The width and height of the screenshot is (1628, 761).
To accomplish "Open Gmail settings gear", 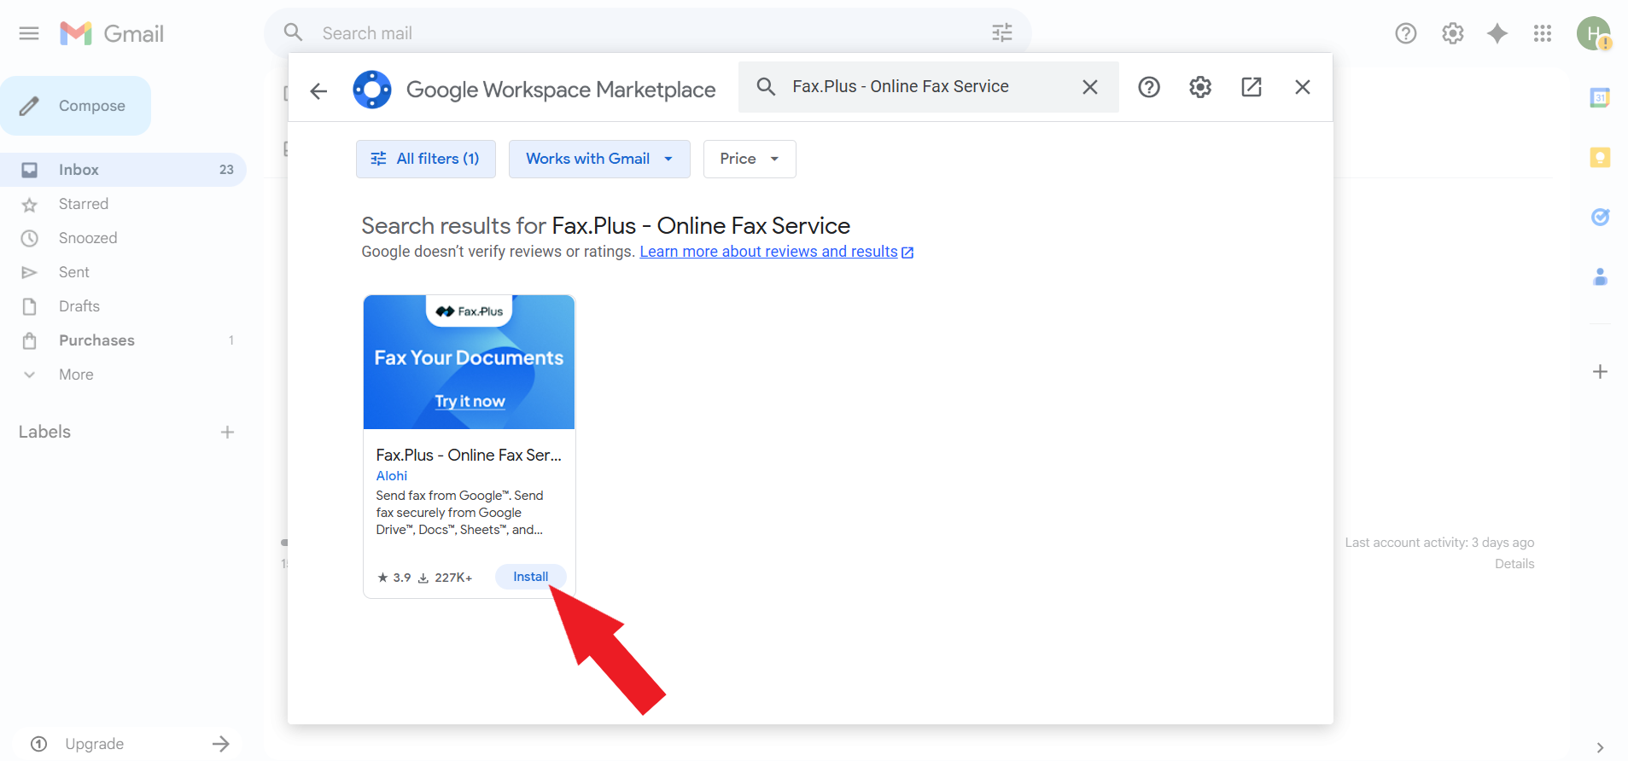I will 1452,33.
